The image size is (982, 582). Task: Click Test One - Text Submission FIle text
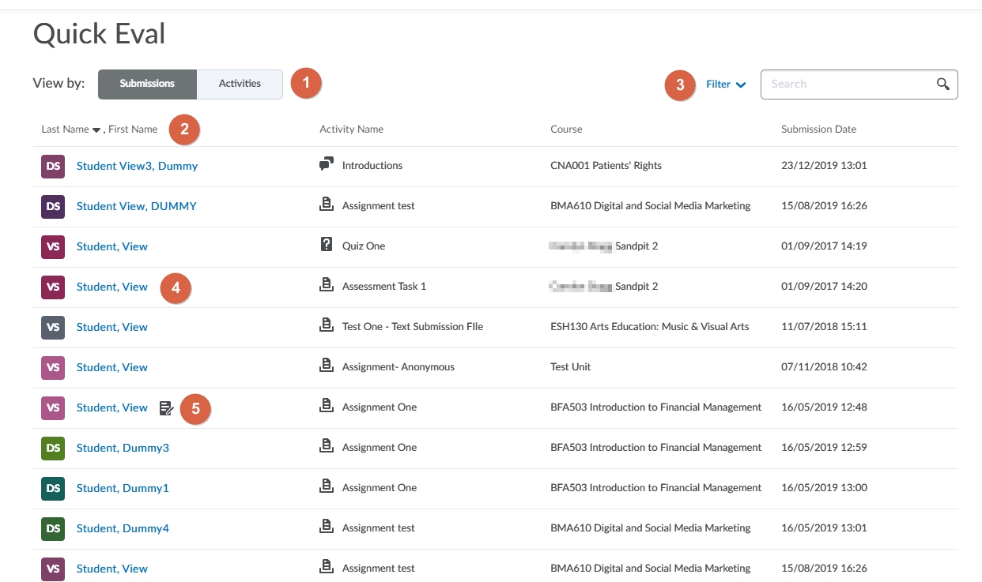point(413,327)
